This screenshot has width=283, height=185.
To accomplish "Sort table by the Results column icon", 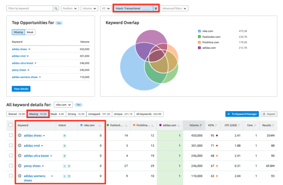I will click(x=273, y=125).
